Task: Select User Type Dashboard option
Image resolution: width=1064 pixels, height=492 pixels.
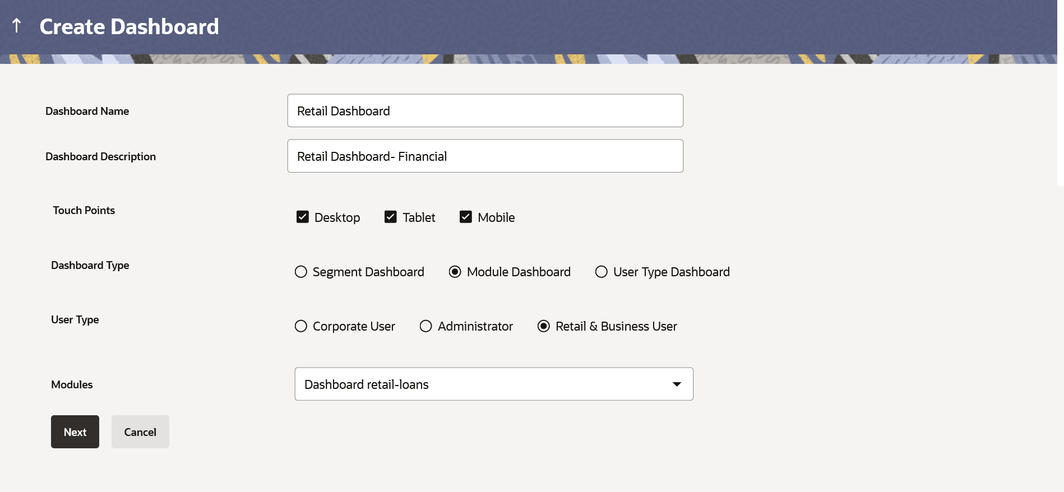Action: [602, 272]
